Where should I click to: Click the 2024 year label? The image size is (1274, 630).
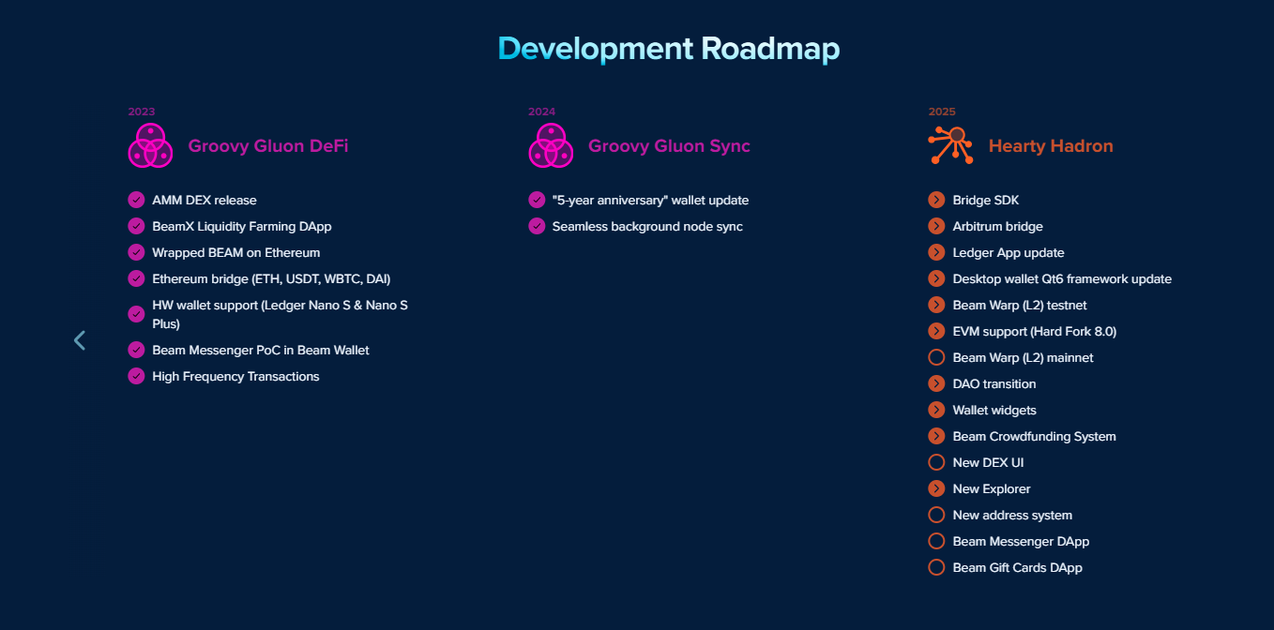point(542,112)
